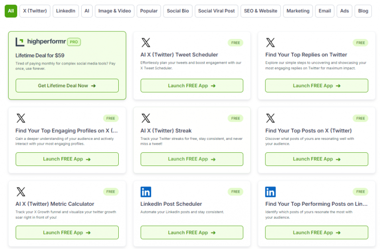Open the Social Bio category
380x249 pixels.
pyautogui.click(x=178, y=11)
